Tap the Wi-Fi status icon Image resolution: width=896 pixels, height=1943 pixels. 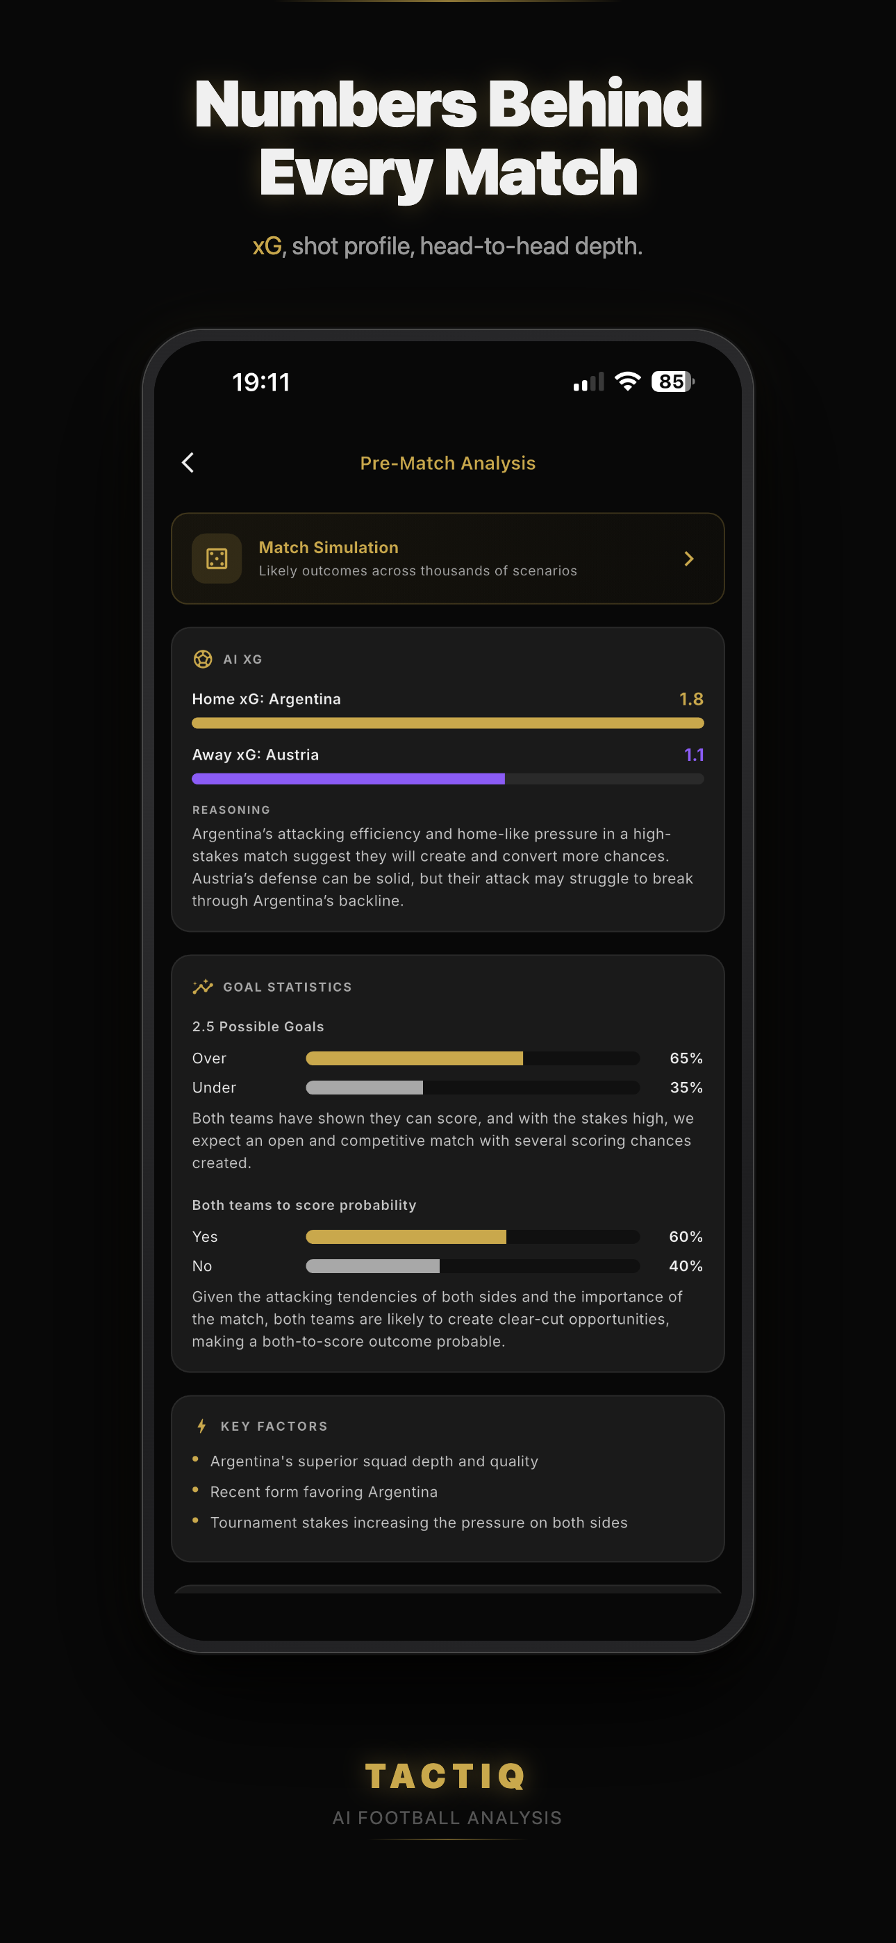(x=627, y=382)
